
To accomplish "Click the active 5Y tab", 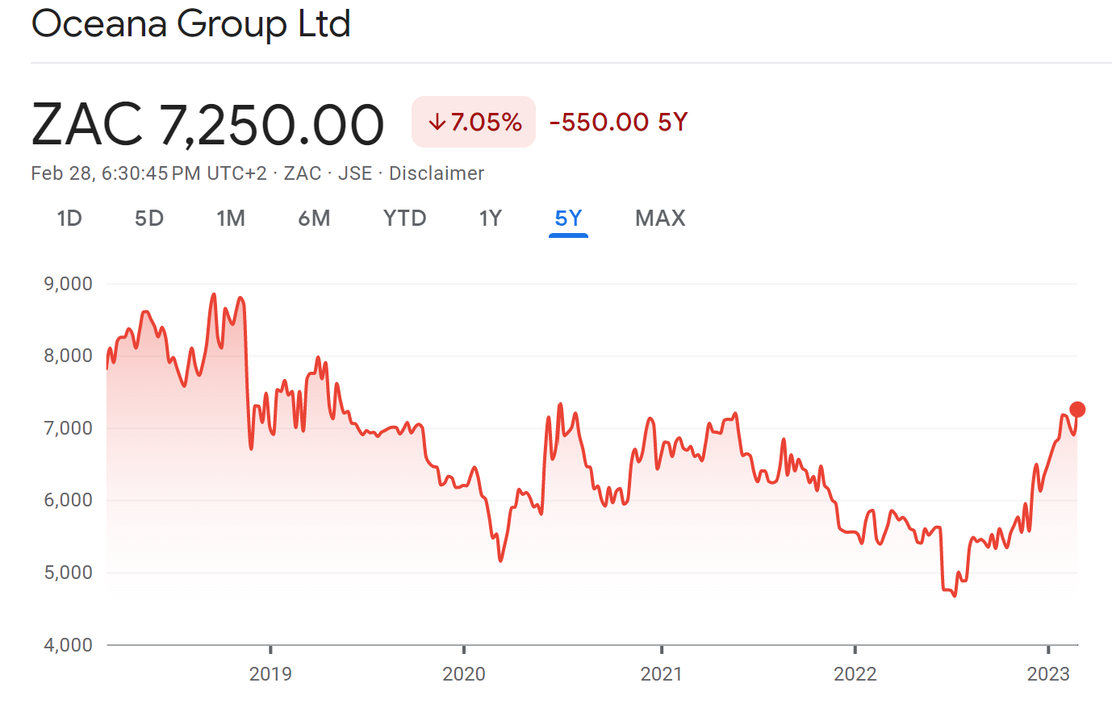I will [568, 219].
